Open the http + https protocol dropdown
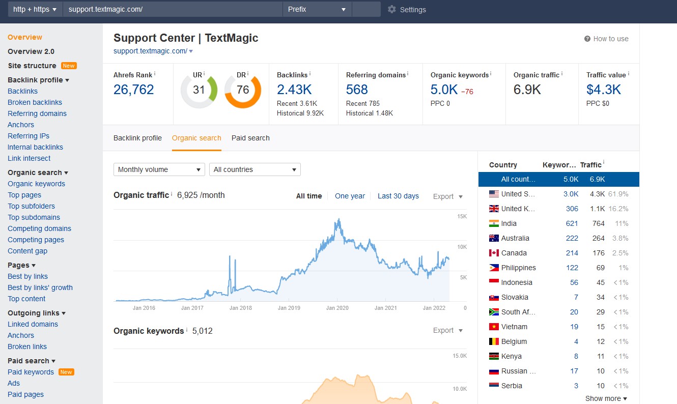Screen dimensions: 677x404 pos(35,9)
